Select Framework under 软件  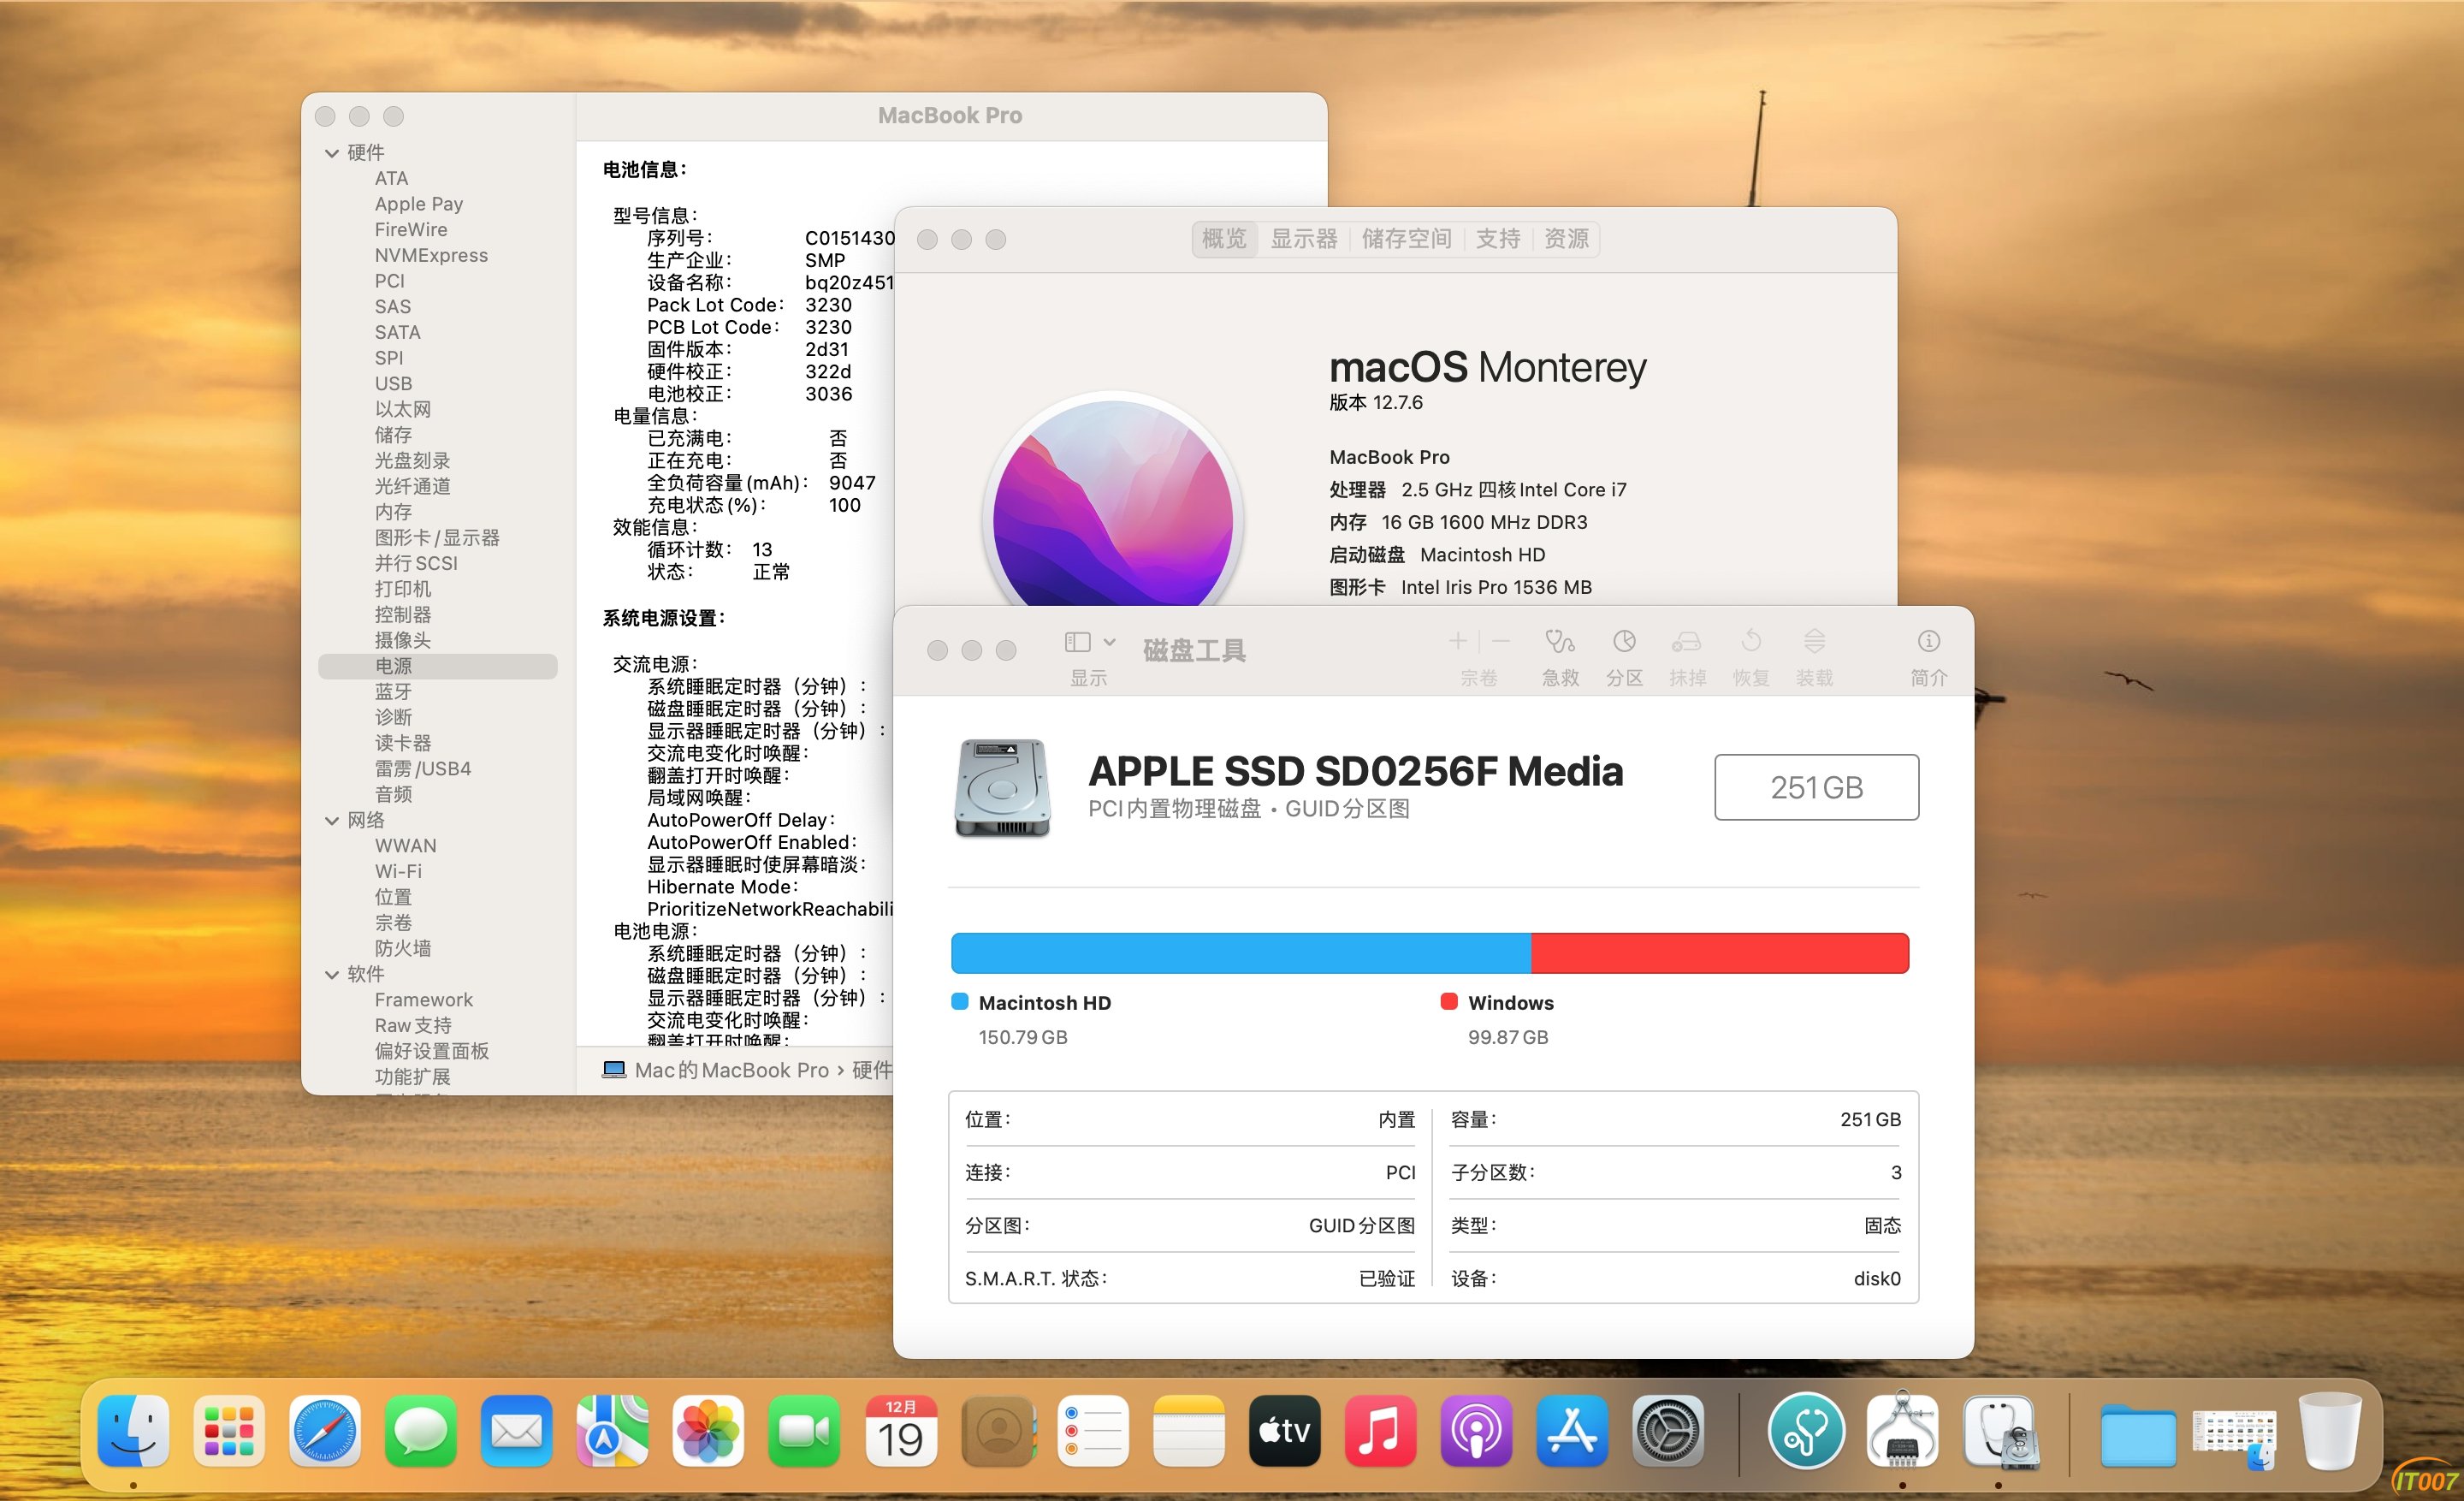424,1000
